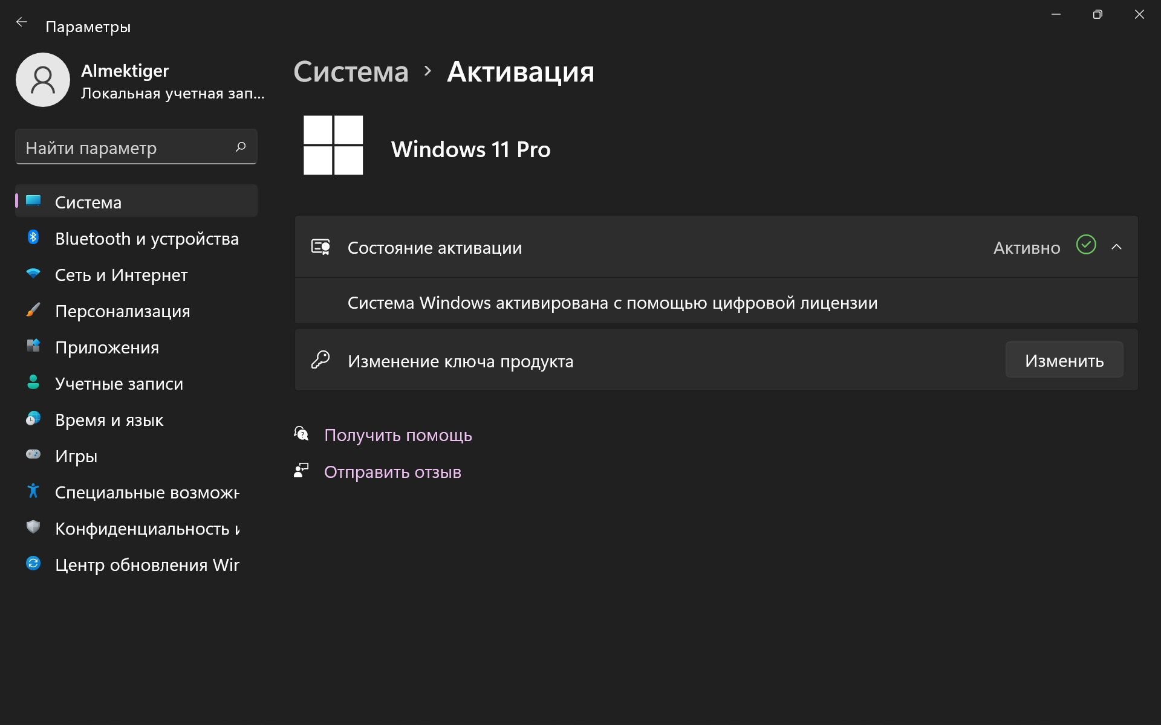Click the Windows Update sync icon
1161x725 pixels.
pos(33,564)
